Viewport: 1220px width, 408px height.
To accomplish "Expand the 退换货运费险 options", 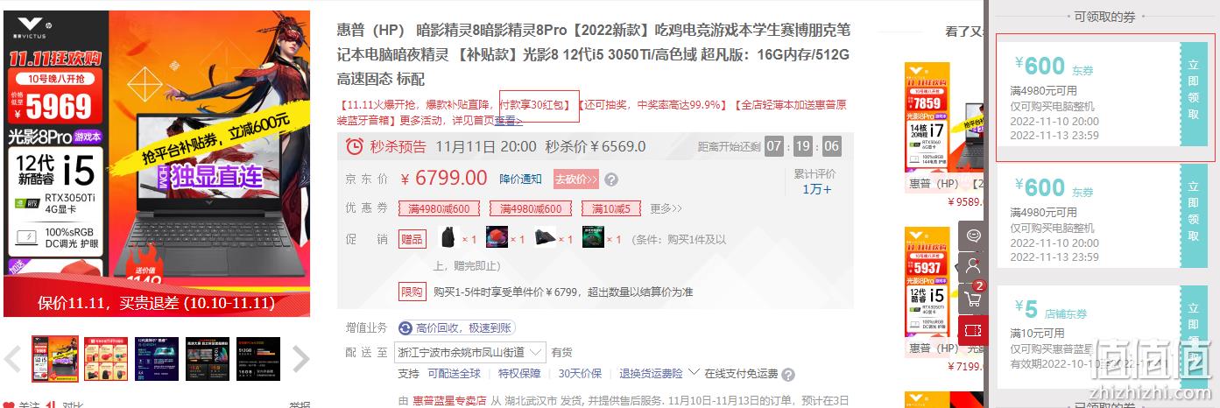I will point(659,373).
